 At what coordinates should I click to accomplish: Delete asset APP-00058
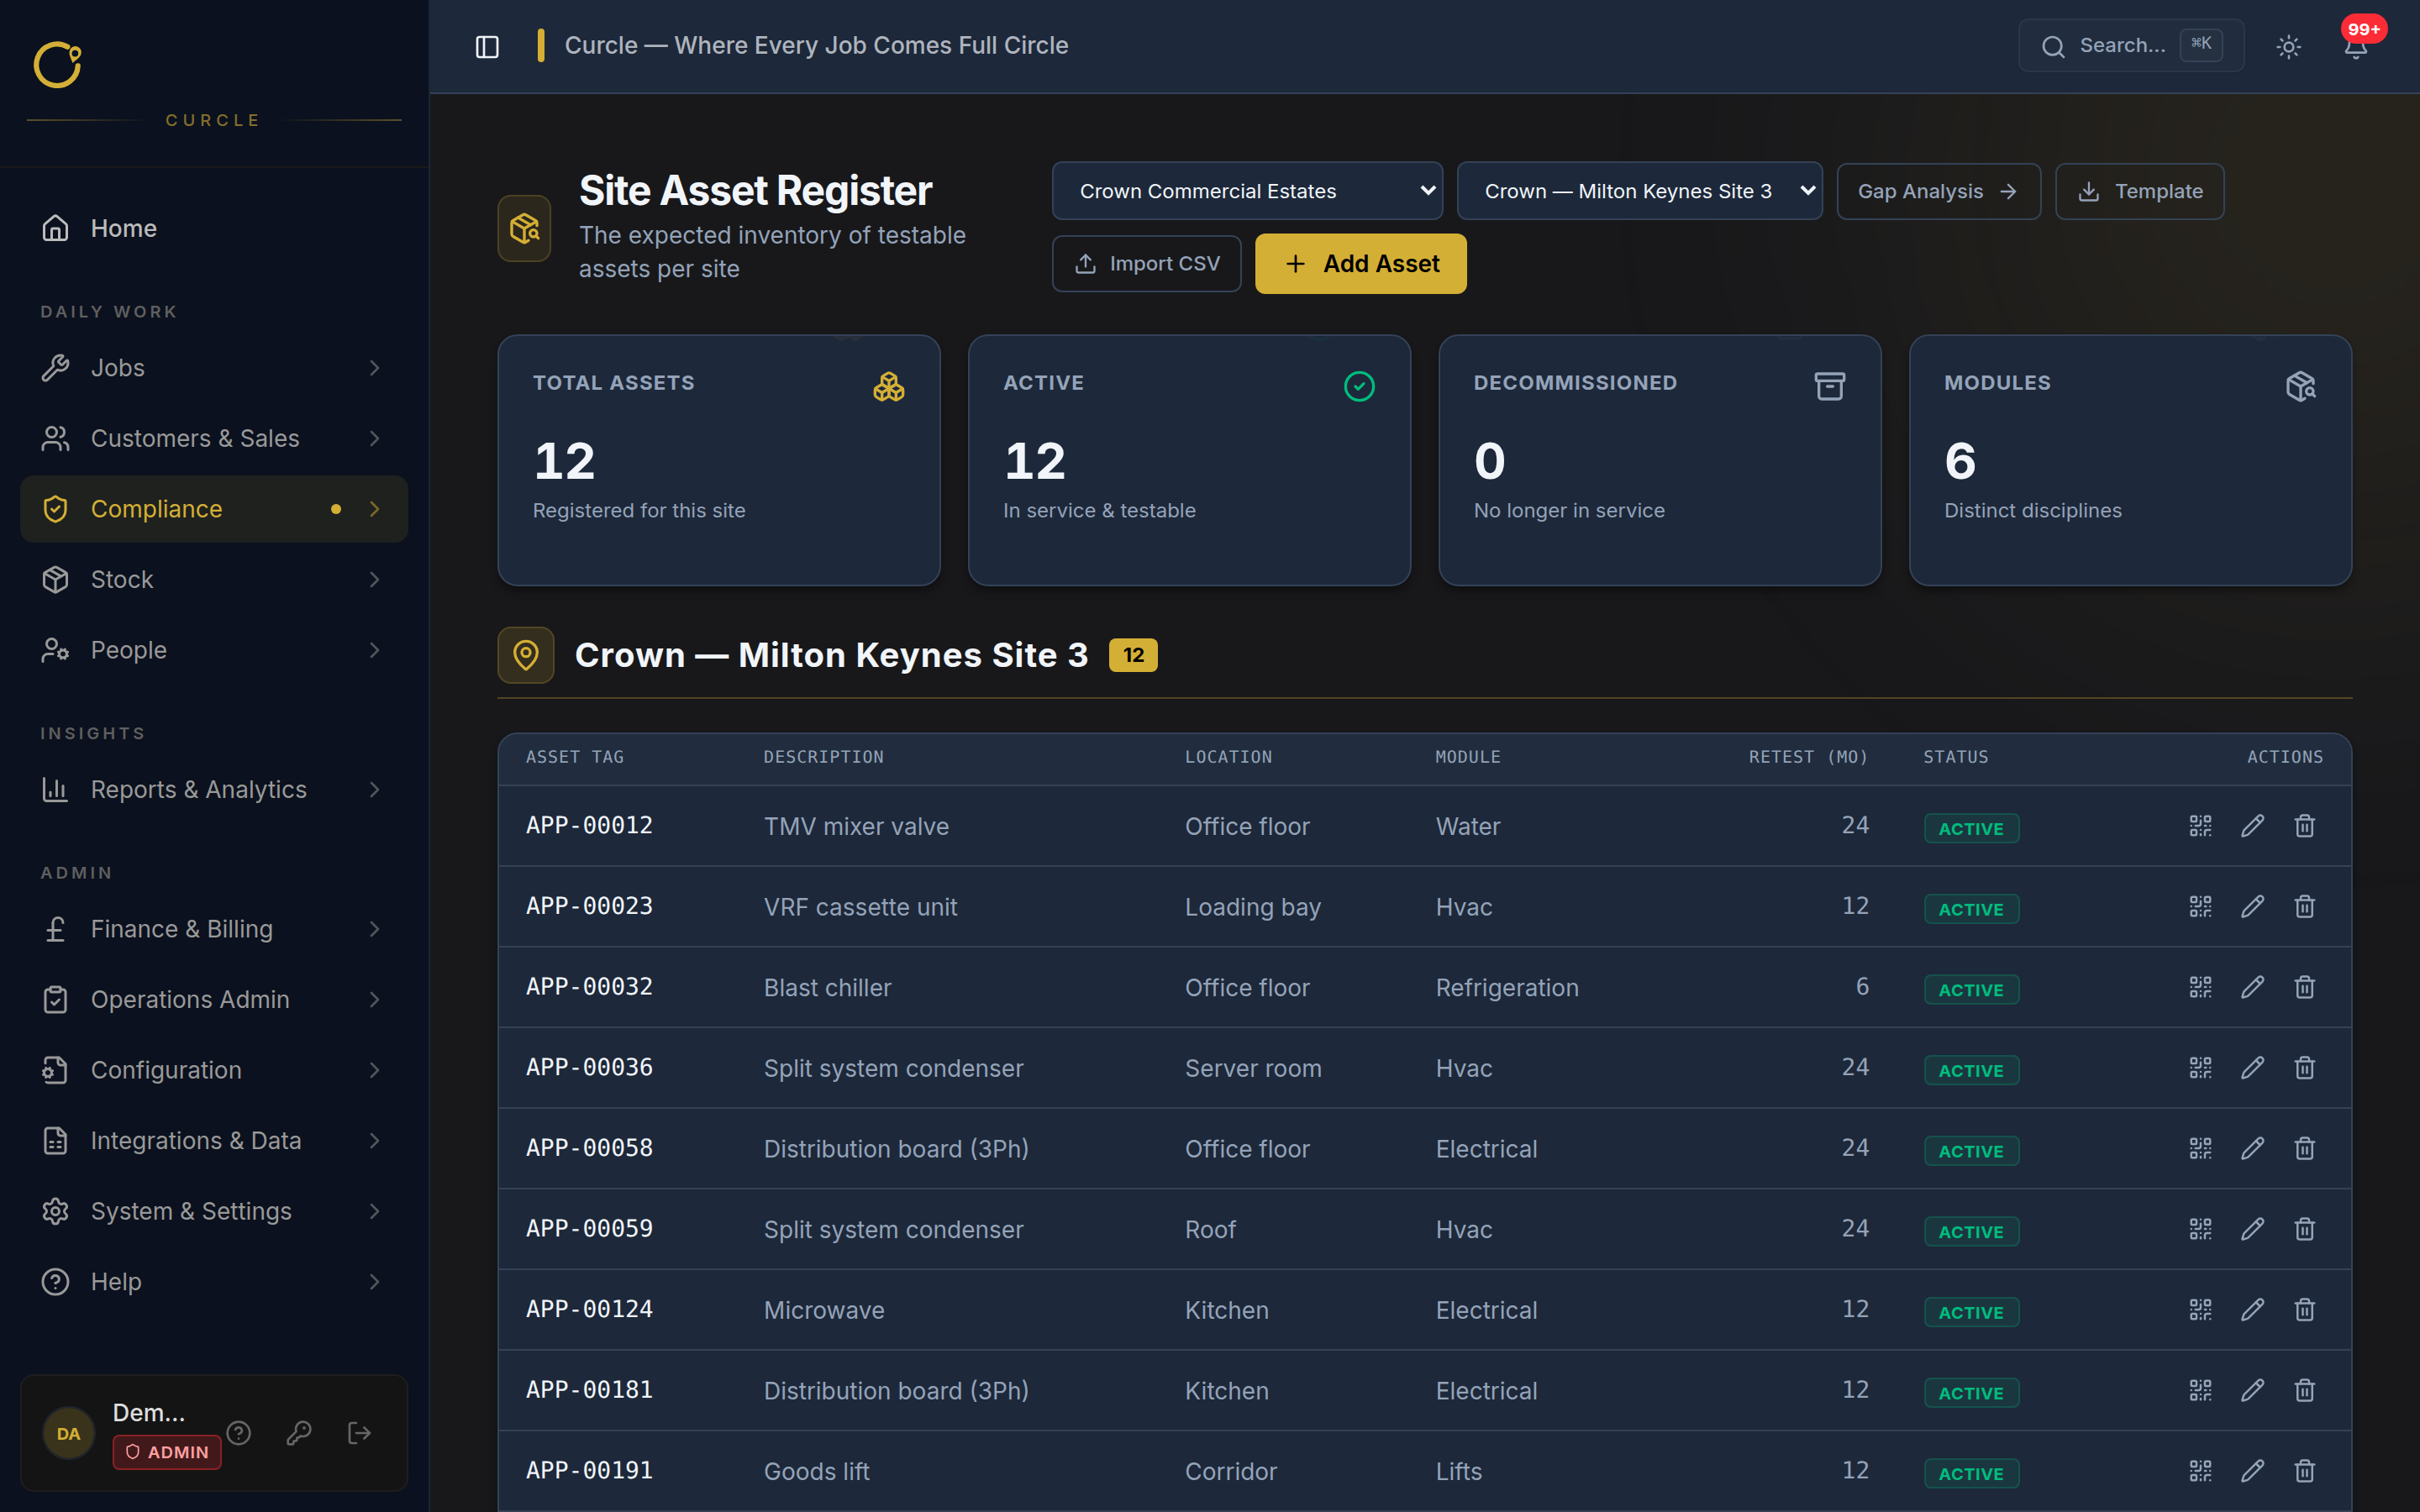click(2304, 1148)
